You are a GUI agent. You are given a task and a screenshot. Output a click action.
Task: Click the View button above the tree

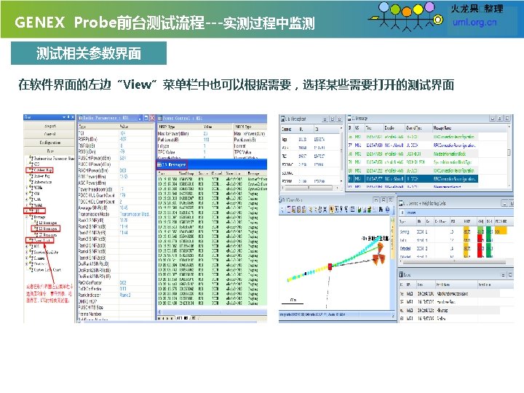49,151
